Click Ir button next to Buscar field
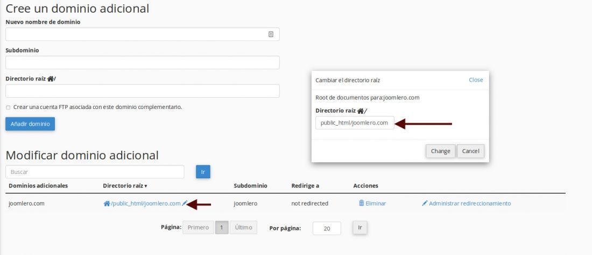The height and width of the screenshot is (255, 592). [x=203, y=172]
